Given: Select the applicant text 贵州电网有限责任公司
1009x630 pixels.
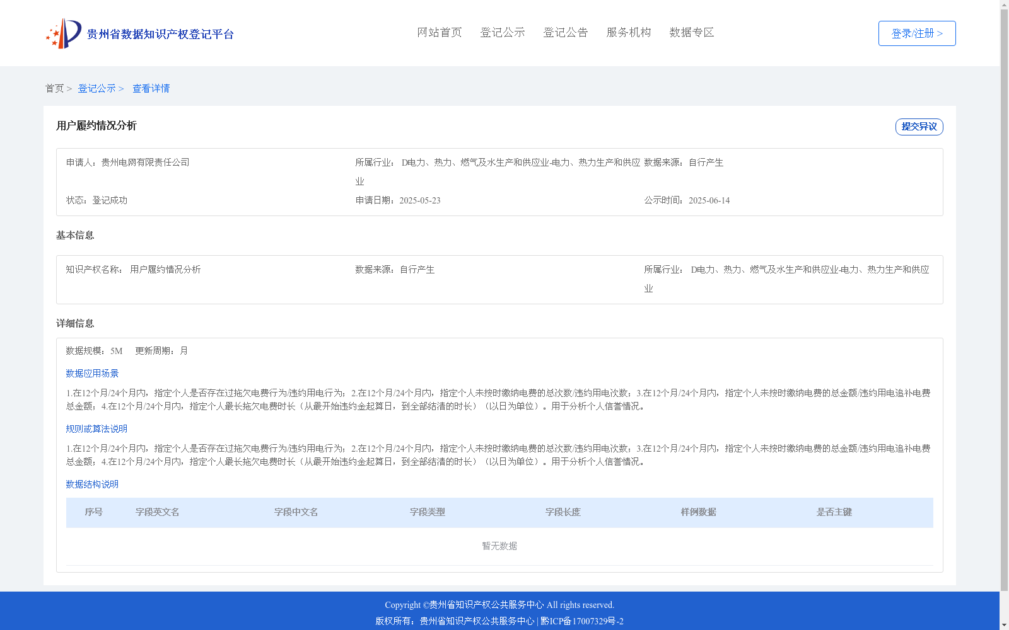Looking at the screenshot, I should pos(146,163).
